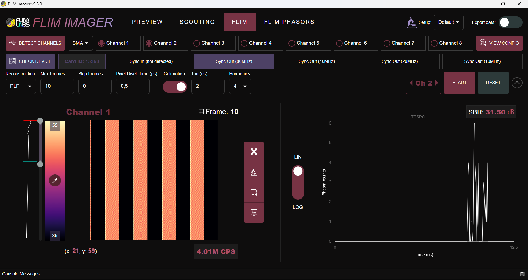This screenshot has height=280, width=528.
Task: Click the Card ID: 15360 field
Action: (x=82, y=61)
